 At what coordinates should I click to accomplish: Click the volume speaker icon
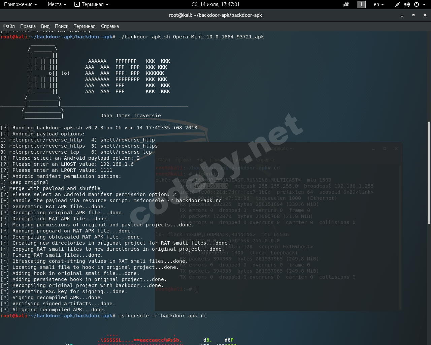pos(407,4)
